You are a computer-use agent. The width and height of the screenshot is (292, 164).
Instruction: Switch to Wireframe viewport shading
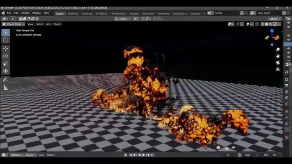coord(263,24)
